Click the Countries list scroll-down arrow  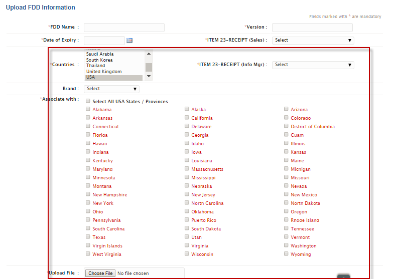(x=149, y=77)
